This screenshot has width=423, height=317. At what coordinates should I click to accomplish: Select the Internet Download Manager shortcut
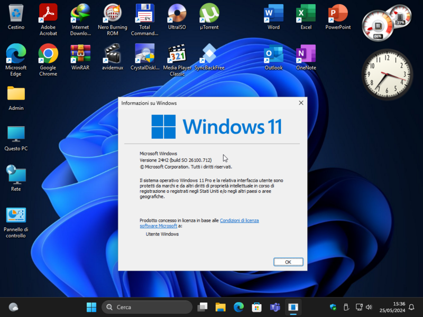tap(80, 19)
